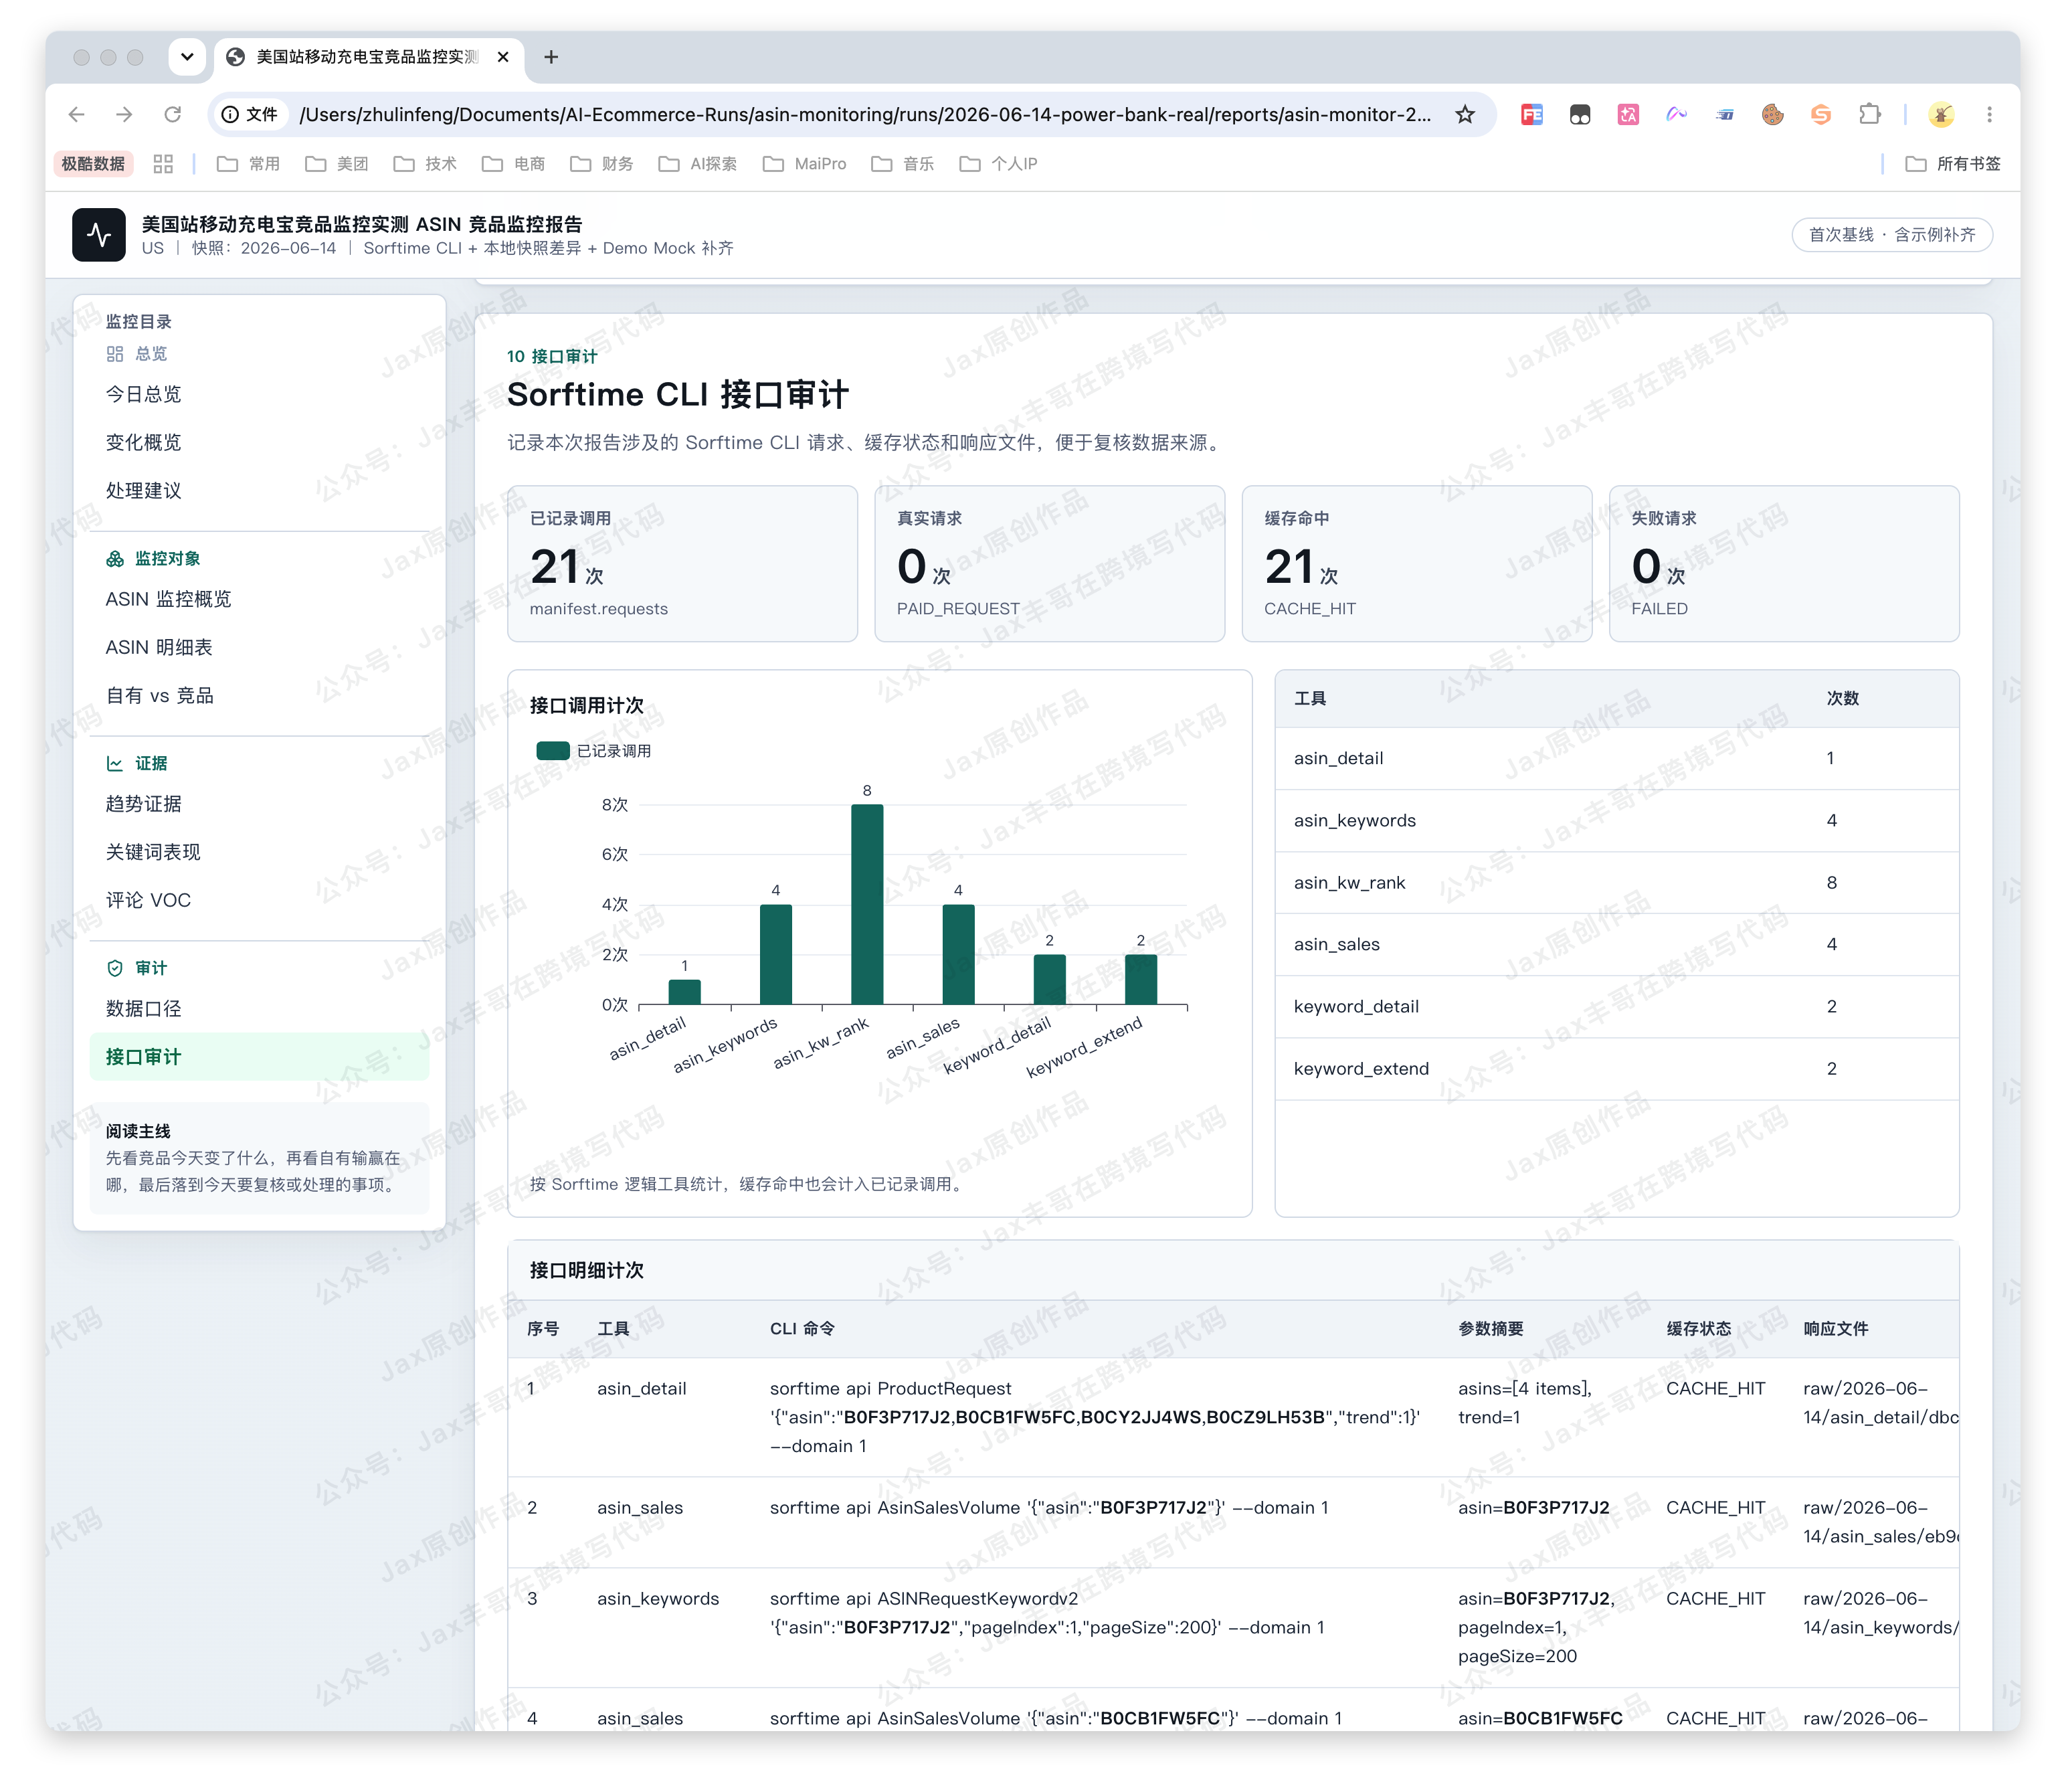
Task: Expand the 常用 bookmark folder
Action: (x=249, y=164)
